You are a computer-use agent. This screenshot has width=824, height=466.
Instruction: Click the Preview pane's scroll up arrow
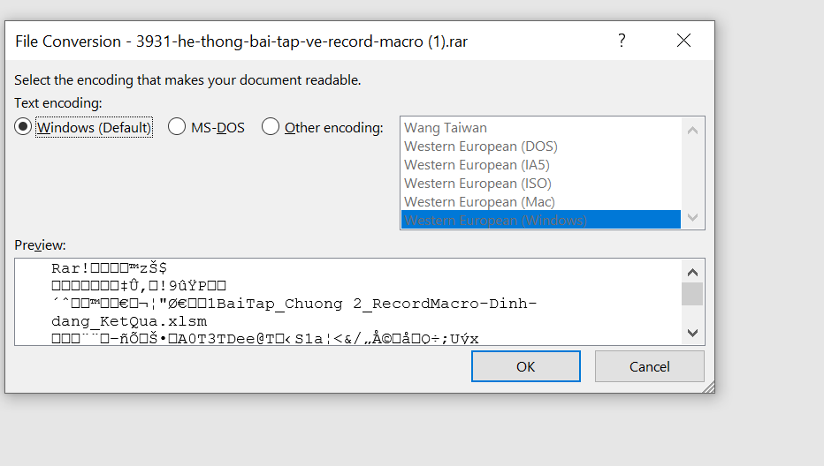[x=692, y=273]
